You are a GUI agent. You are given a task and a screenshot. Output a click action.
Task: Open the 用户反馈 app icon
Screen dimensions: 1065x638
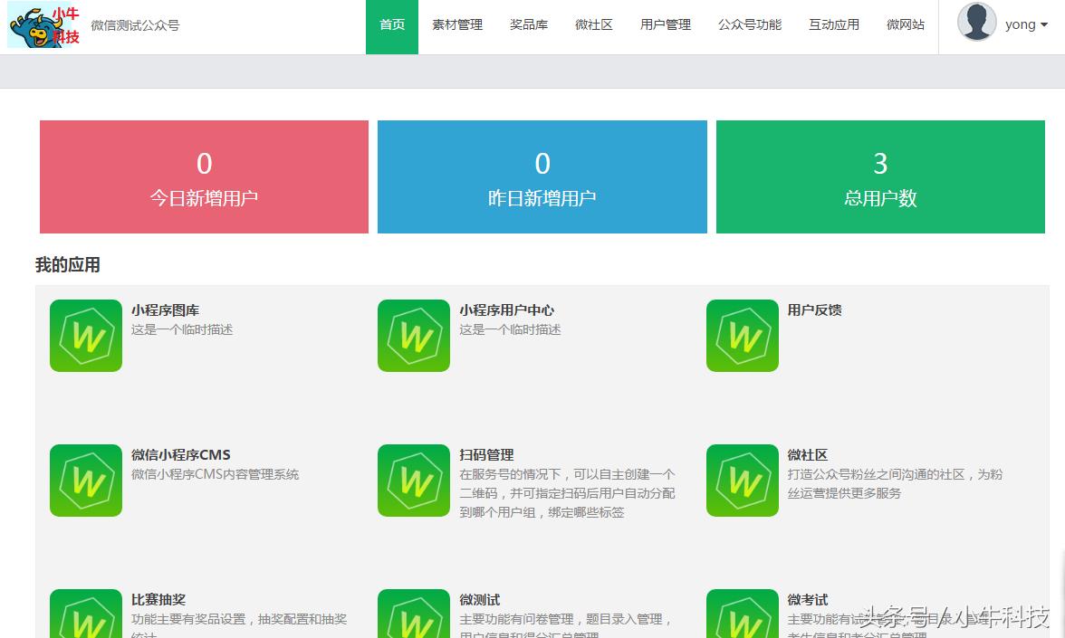(742, 335)
